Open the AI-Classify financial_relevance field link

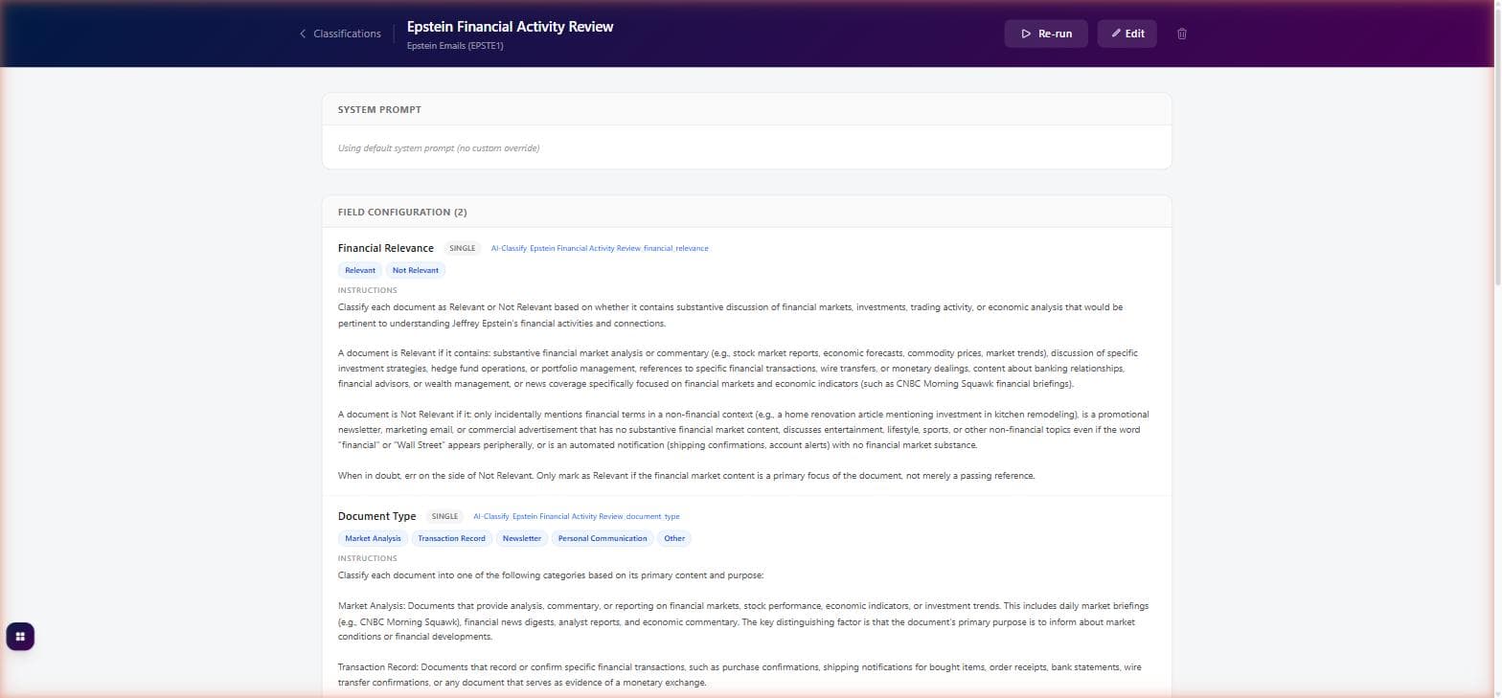600,248
